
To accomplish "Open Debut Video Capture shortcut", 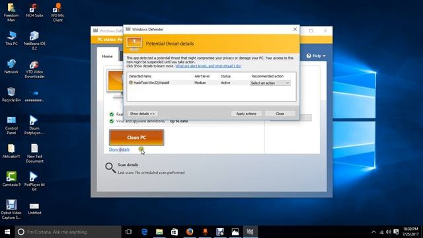I will tap(11, 210).
